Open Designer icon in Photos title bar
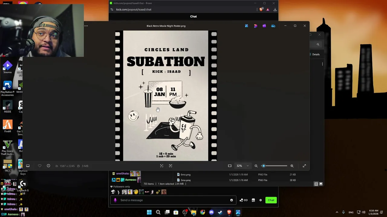Image resolution: width=387 pixels, height=217 pixels. click(255, 26)
